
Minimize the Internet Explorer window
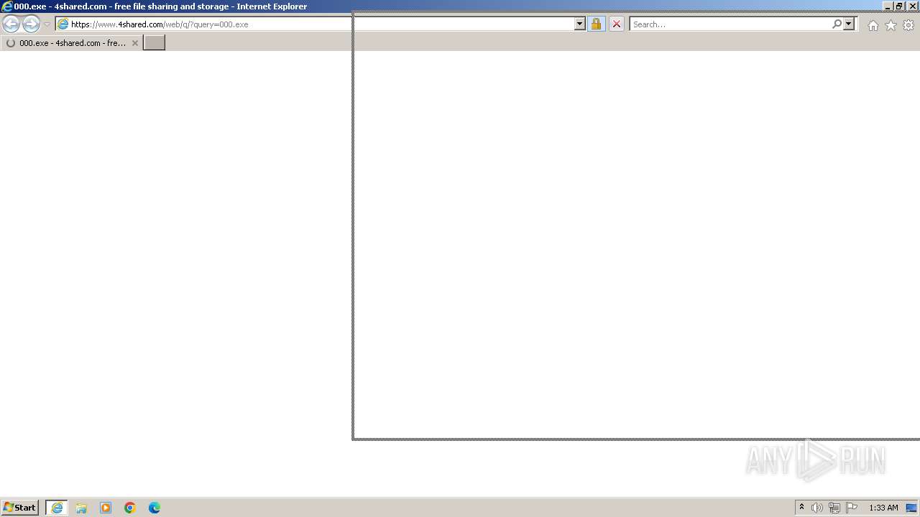[x=888, y=6]
